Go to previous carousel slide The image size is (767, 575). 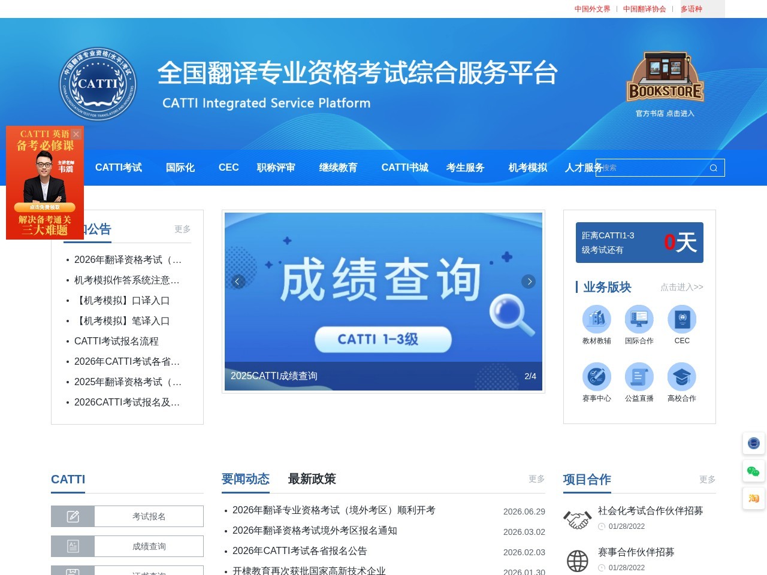pos(238,282)
